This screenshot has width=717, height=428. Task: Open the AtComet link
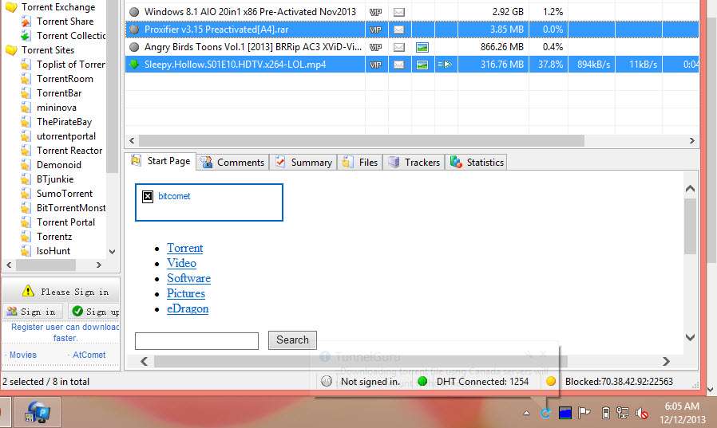(89, 355)
